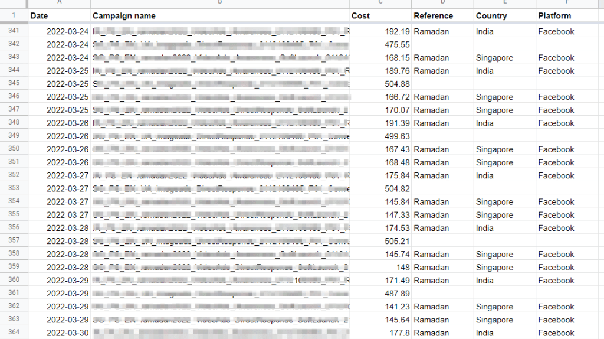The height and width of the screenshot is (339, 604).
Task: Select the Platform cell in row 358
Action: click(x=570, y=255)
